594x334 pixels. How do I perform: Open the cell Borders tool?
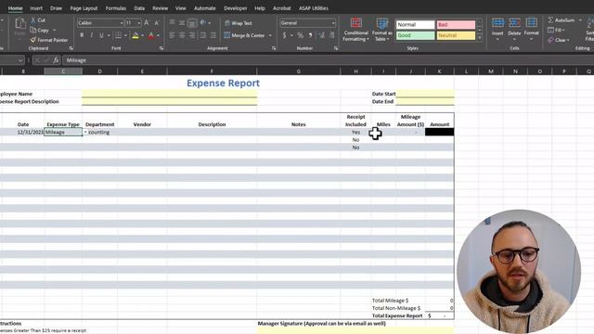click(118, 35)
